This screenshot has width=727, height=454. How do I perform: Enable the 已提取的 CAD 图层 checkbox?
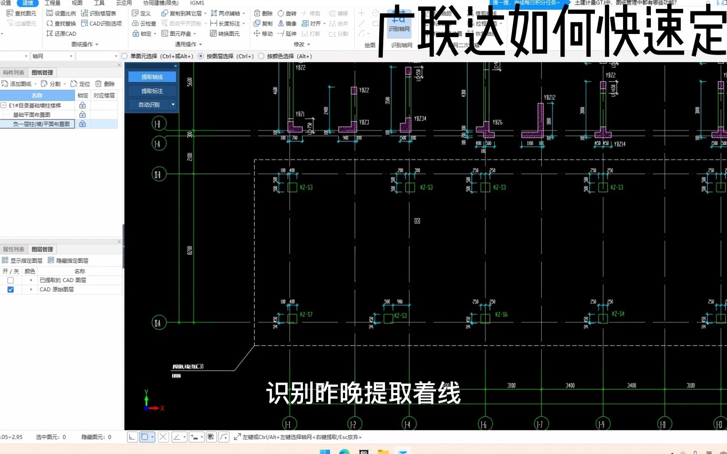[x=11, y=280]
